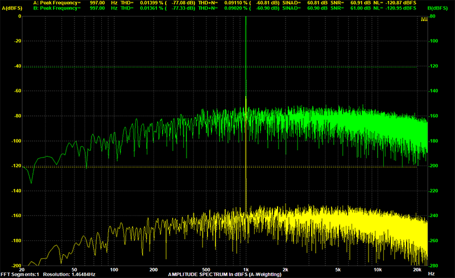Click the -200 tick on the right B axis
This screenshot has height=278, width=455.
pos(433,165)
